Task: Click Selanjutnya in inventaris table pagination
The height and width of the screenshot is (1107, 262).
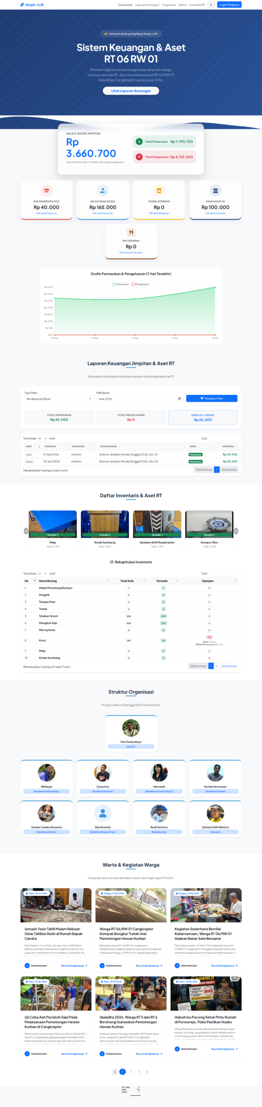Action: click(229, 666)
